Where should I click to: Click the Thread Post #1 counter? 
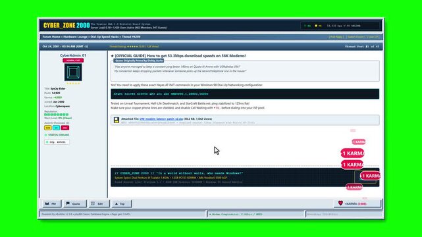tap(362, 47)
